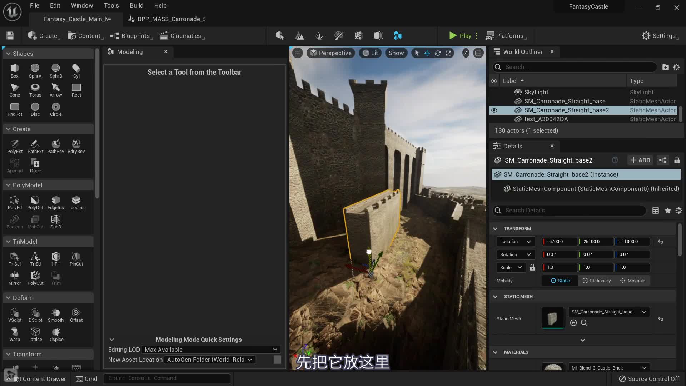Collapse the TRANSFORM category

[x=495, y=229]
